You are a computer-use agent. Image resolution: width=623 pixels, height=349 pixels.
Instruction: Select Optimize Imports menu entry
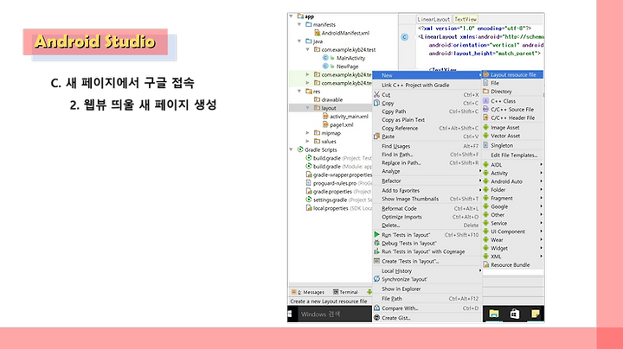point(427,217)
